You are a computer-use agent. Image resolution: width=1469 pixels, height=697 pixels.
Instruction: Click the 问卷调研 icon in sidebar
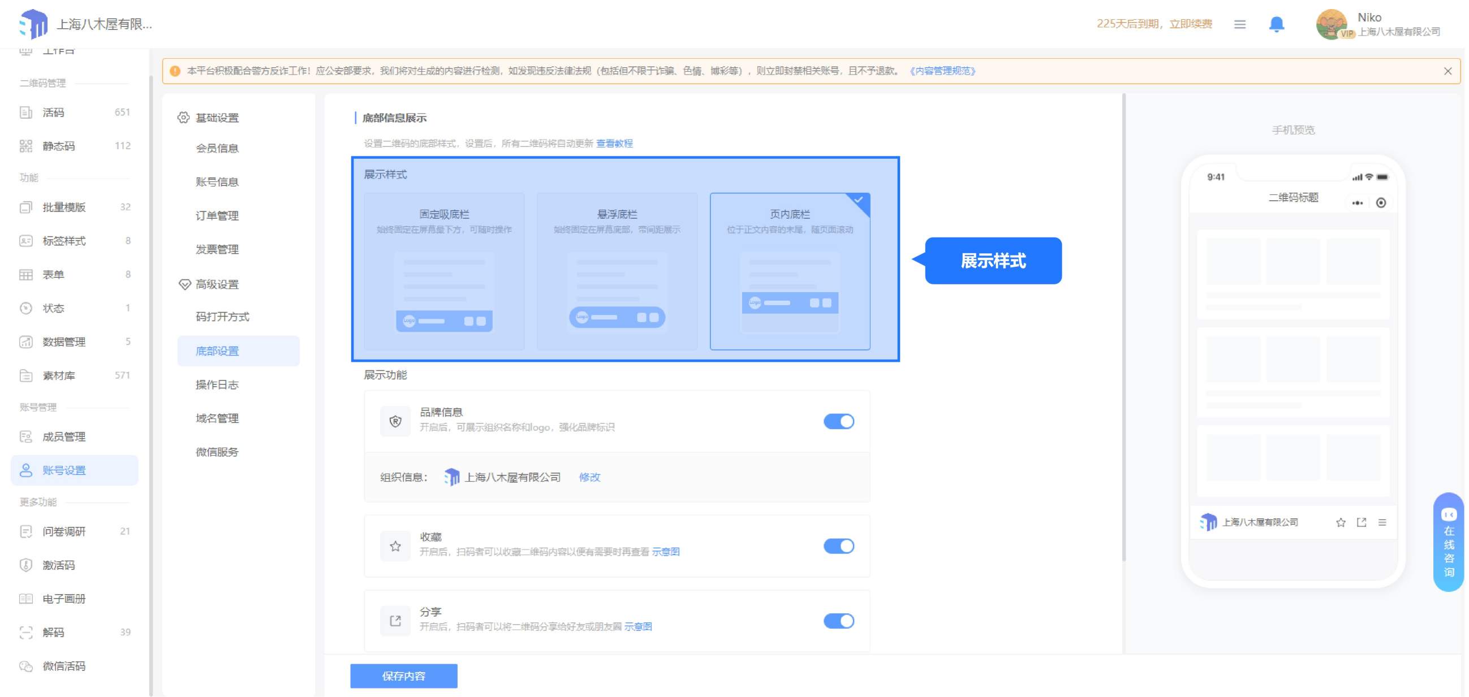point(25,531)
